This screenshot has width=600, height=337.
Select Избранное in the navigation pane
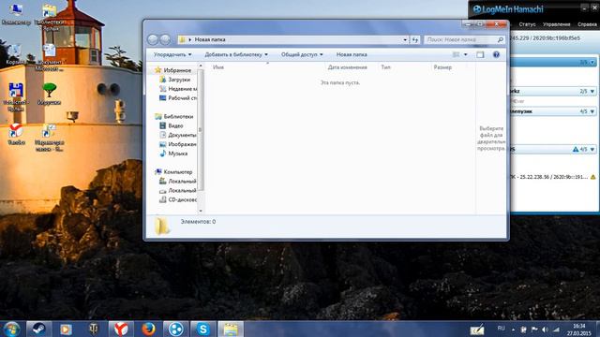pos(177,70)
